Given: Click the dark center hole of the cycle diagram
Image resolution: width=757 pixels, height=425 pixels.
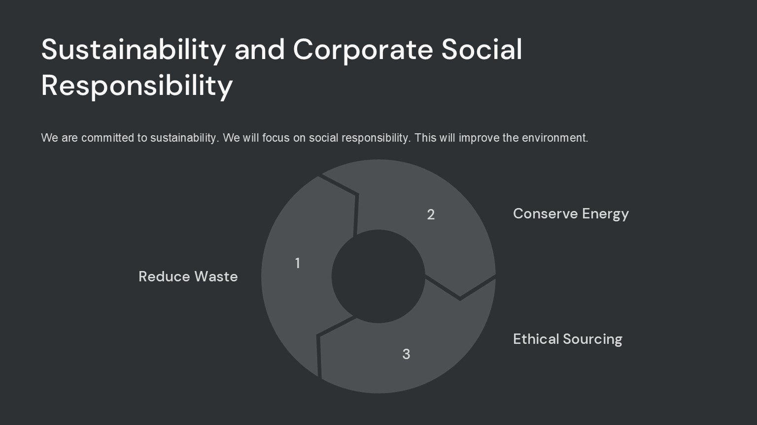Looking at the screenshot, I should point(378,276).
